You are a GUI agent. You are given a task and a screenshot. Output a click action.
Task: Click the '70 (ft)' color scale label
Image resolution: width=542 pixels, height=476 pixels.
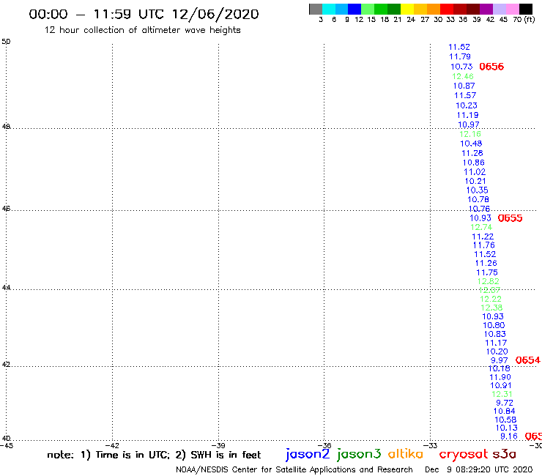[524, 19]
